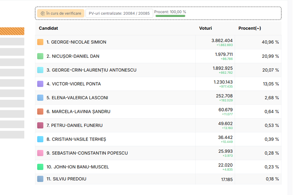Click the green progress bar under Procent
Viewport: 302px width, 195px height.
(x=170, y=16)
